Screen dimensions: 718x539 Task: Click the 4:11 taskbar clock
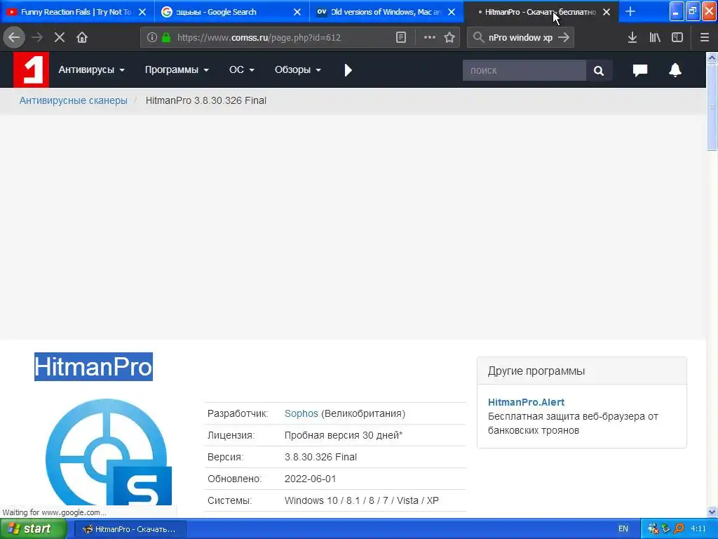click(x=698, y=529)
